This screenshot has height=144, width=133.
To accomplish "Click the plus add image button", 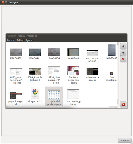I will click(123, 53).
